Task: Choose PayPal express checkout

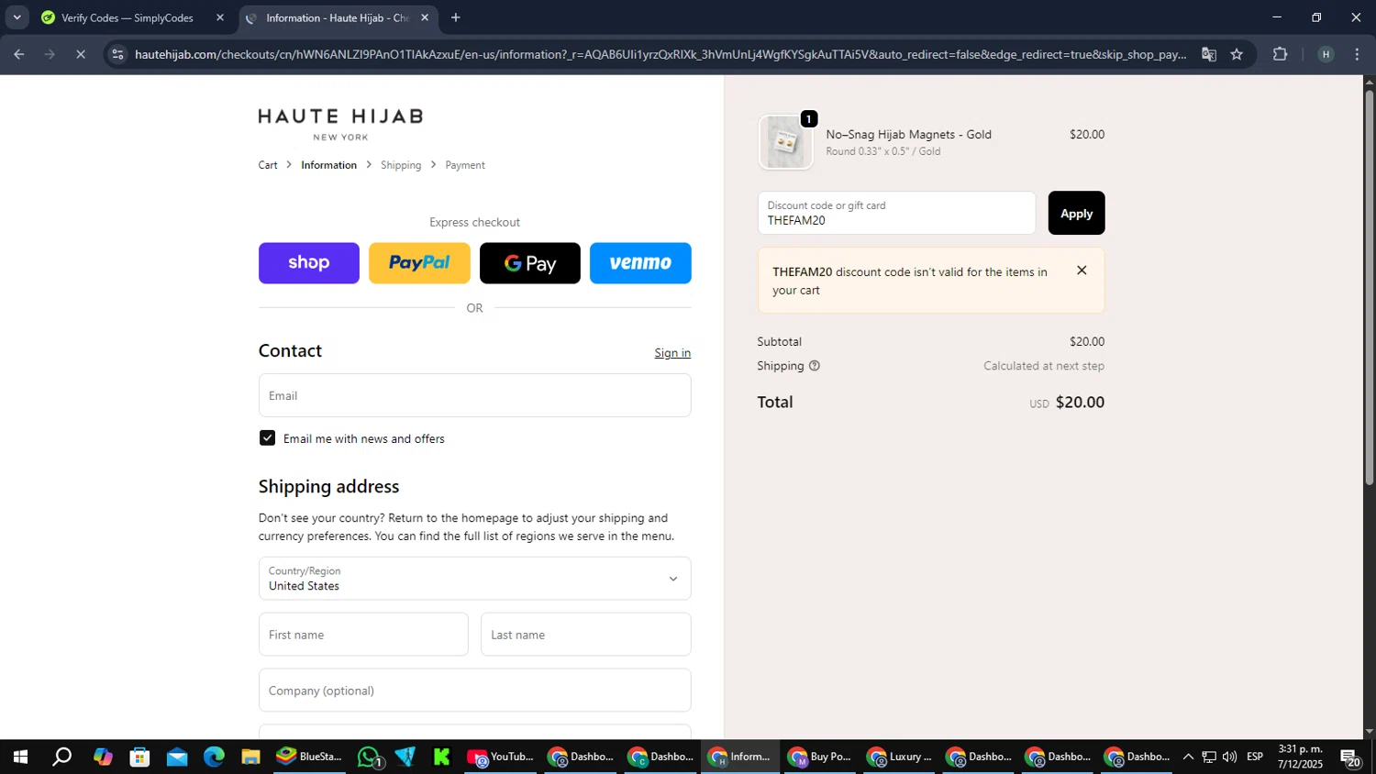Action: [x=419, y=263]
